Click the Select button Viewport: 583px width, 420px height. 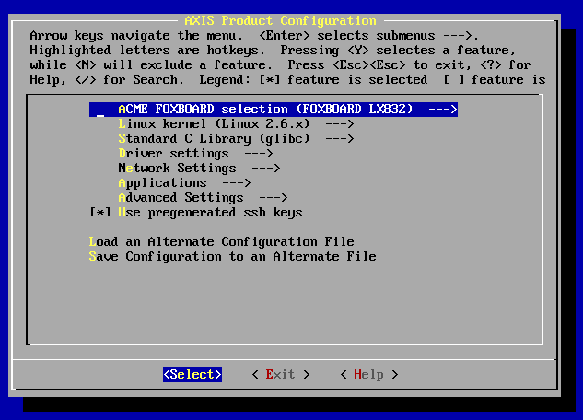pyautogui.click(x=192, y=374)
